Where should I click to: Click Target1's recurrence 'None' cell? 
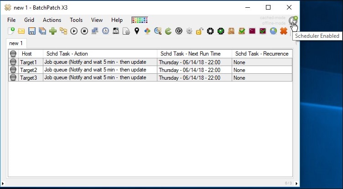(262, 62)
